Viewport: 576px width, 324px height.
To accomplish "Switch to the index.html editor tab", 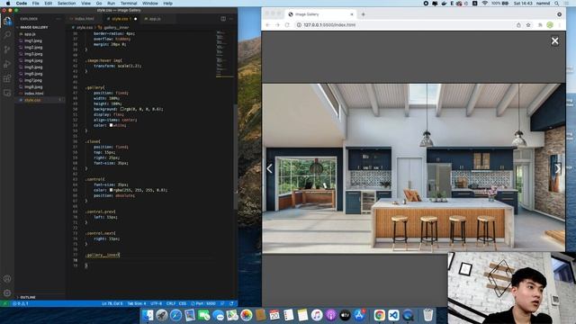I will click(x=84, y=19).
